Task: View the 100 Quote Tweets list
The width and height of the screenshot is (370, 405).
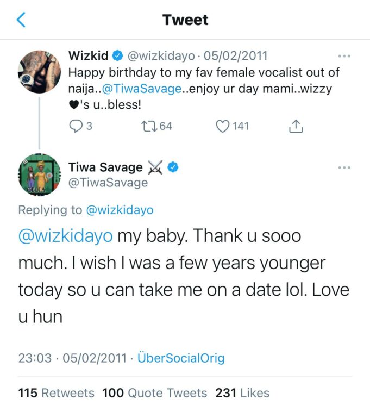Action: click(154, 392)
